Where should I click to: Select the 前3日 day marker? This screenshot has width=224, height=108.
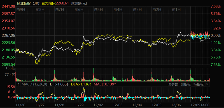[x=137, y=10]
